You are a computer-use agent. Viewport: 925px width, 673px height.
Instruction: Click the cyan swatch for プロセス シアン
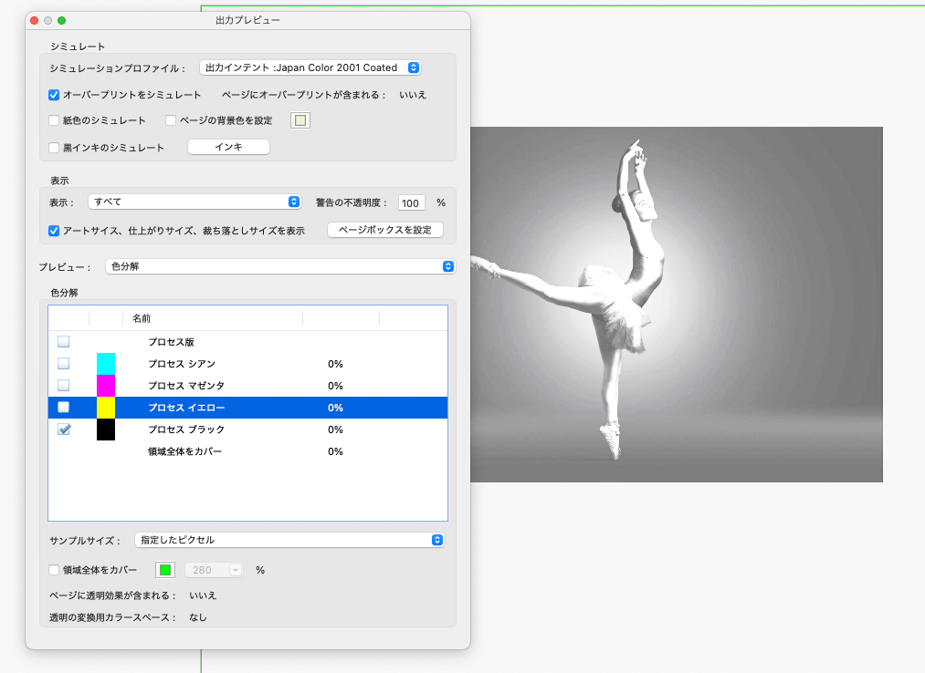click(x=105, y=363)
